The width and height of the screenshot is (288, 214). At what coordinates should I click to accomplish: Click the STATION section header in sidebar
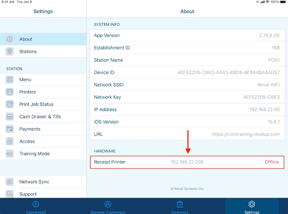(x=14, y=69)
